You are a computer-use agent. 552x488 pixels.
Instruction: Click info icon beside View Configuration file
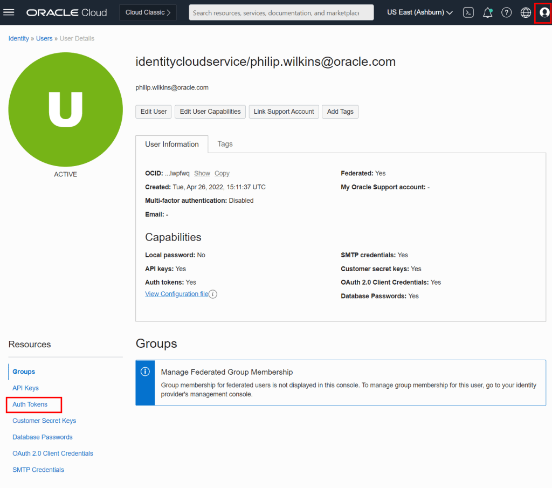tap(213, 294)
